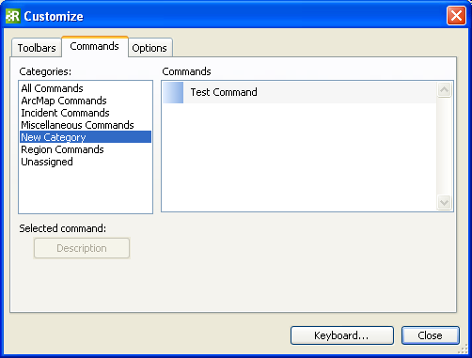This screenshot has height=358, width=472.
Task: Select the Commands tab
Action: [x=95, y=46]
